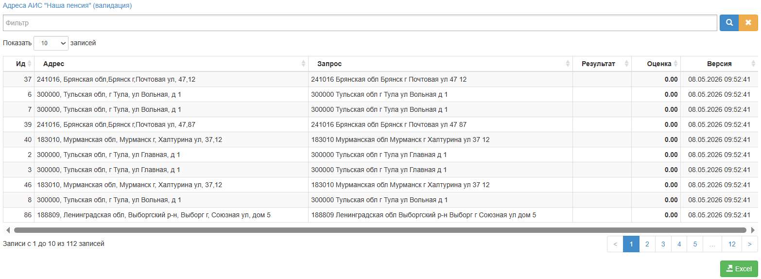Go to next page with the > arrow

click(x=750, y=244)
